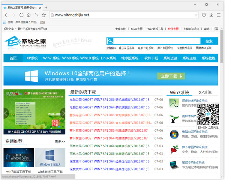The width and height of the screenshot is (225, 180).
Task: Open the 安卓软件 top link
Action: (x=120, y=29)
